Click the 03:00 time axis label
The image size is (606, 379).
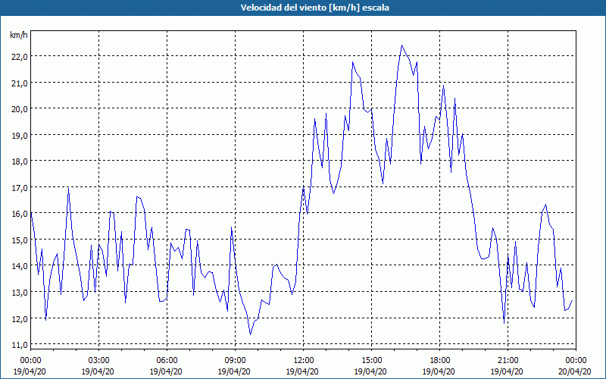tap(98, 361)
